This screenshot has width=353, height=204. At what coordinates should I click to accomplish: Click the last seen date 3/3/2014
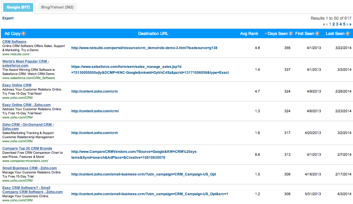point(344,70)
